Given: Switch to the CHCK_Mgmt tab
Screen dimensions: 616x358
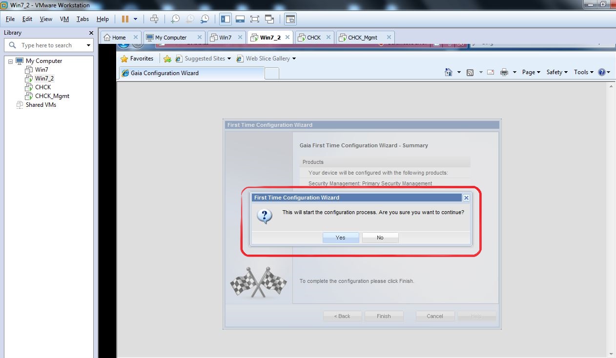Looking at the screenshot, I should 363,38.
